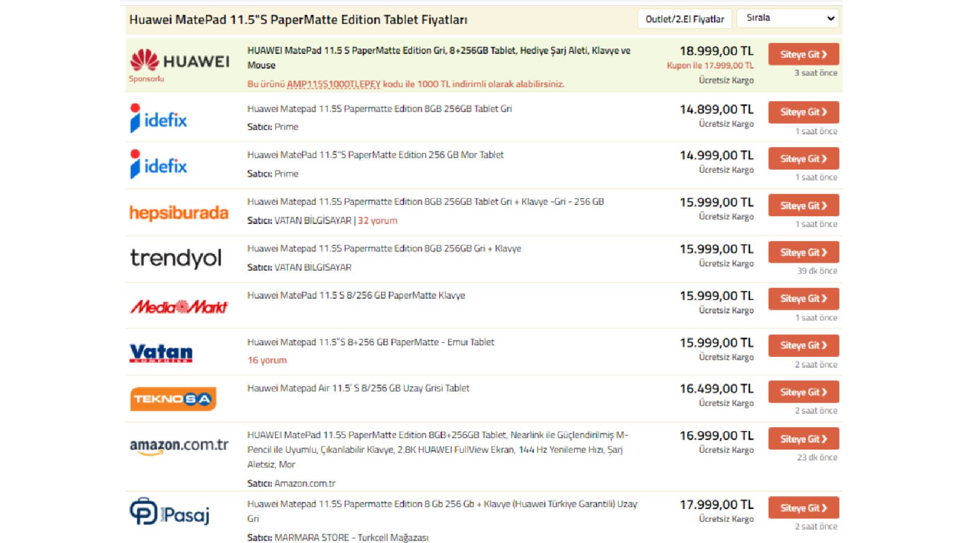
Task: Click the 39 dk önce timestamp
Action: tap(817, 270)
